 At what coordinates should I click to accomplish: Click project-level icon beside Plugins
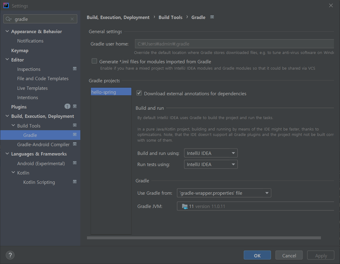[75, 106]
